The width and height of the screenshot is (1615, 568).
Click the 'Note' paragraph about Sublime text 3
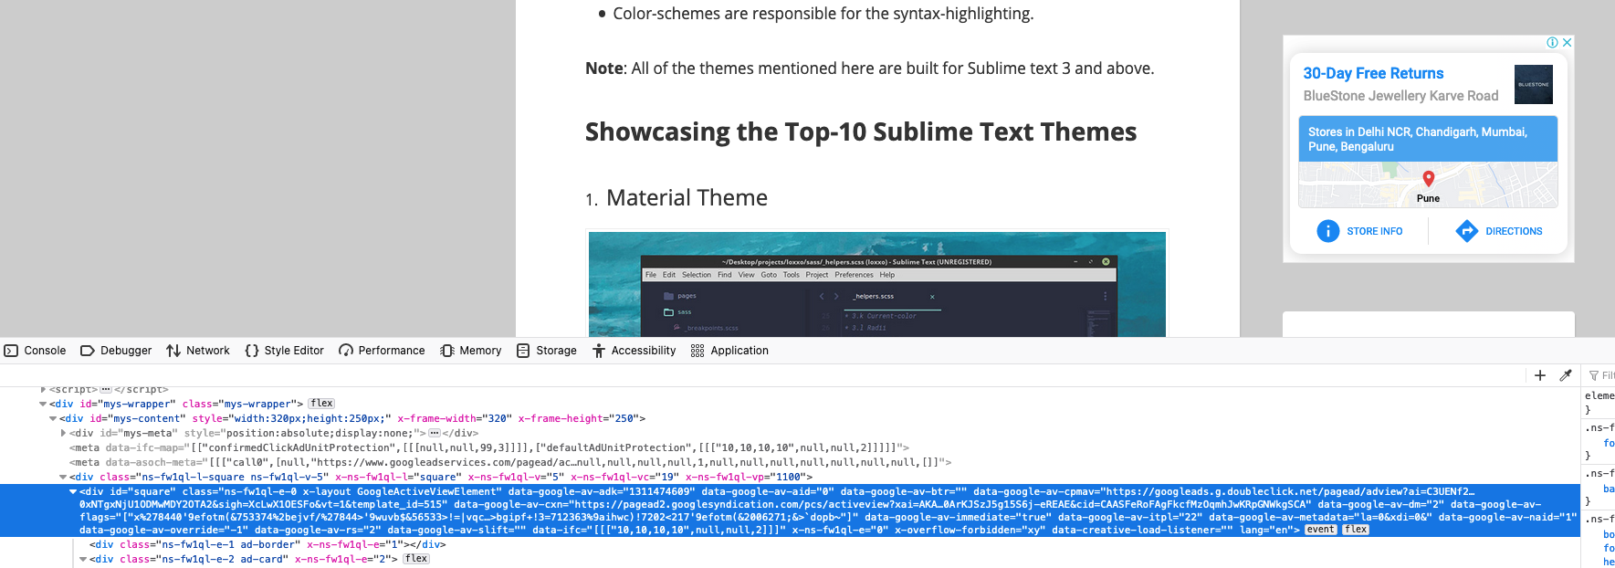coord(869,68)
